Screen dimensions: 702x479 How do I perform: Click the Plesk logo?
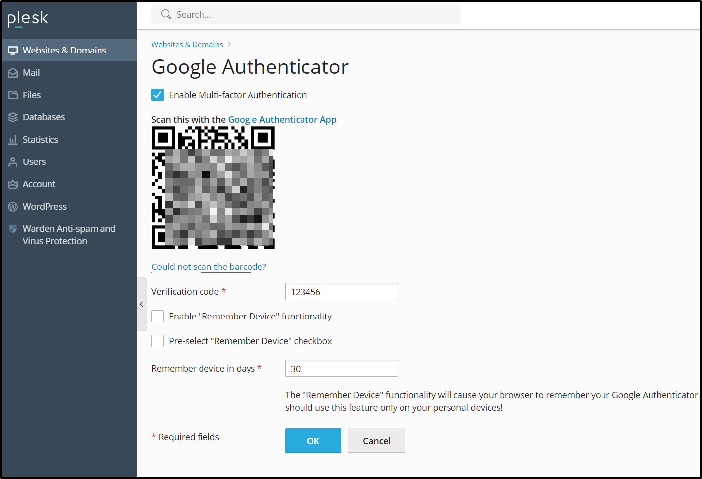28,19
